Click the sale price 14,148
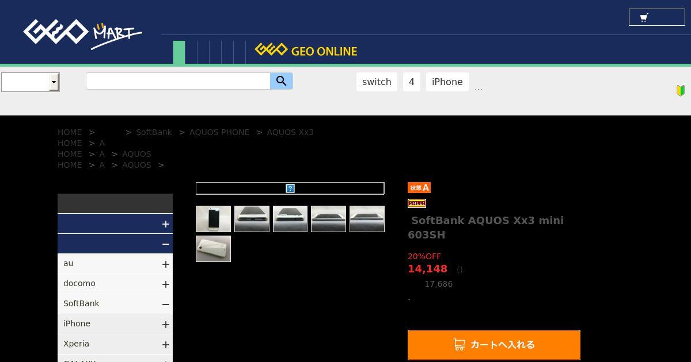This screenshot has height=362, width=691. click(x=427, y=269)
